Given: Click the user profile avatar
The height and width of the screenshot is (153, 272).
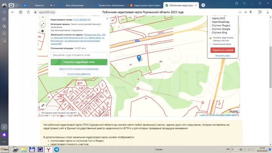Looking at the screenshot, I should pos(4,5).
